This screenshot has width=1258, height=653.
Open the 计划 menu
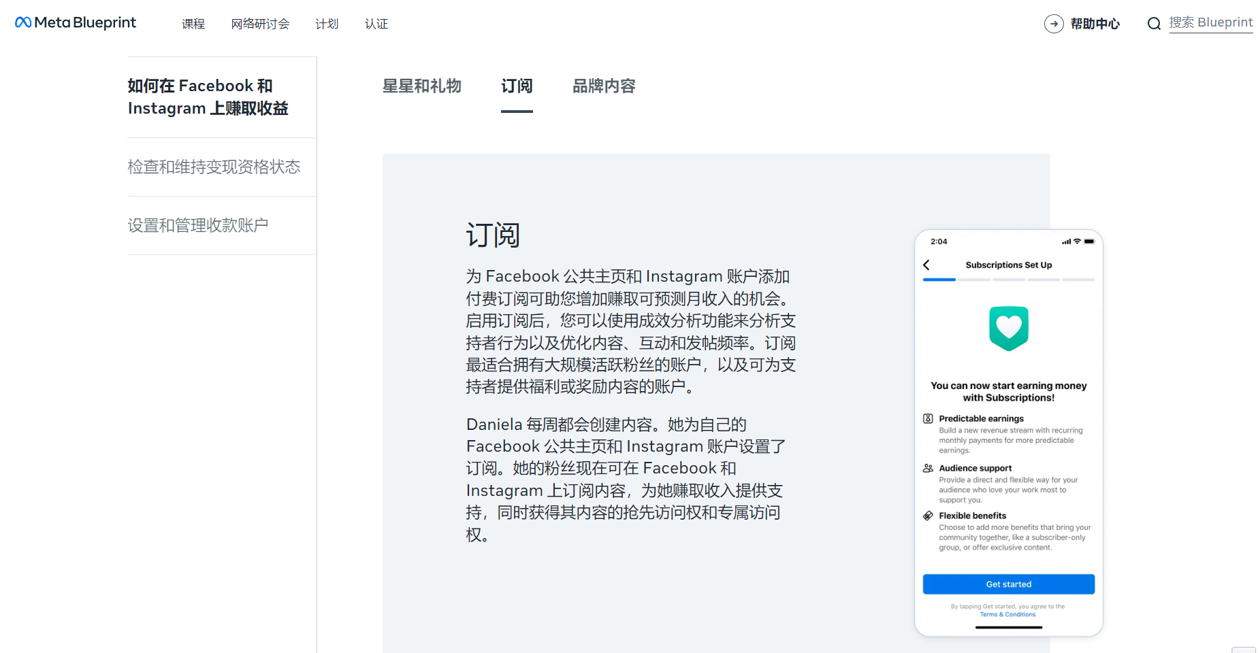[326, 23]
